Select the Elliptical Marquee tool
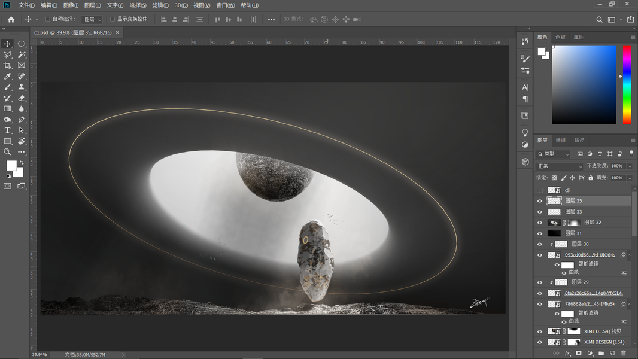Viewport: 638px width, 359px height. 22,44
